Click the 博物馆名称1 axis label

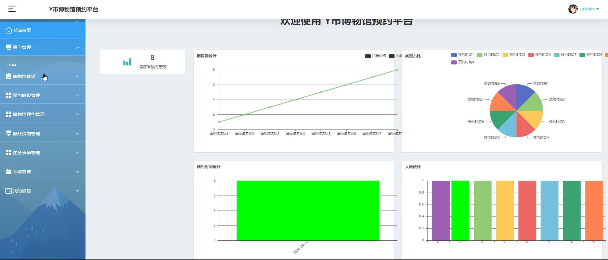coord(219,134)
